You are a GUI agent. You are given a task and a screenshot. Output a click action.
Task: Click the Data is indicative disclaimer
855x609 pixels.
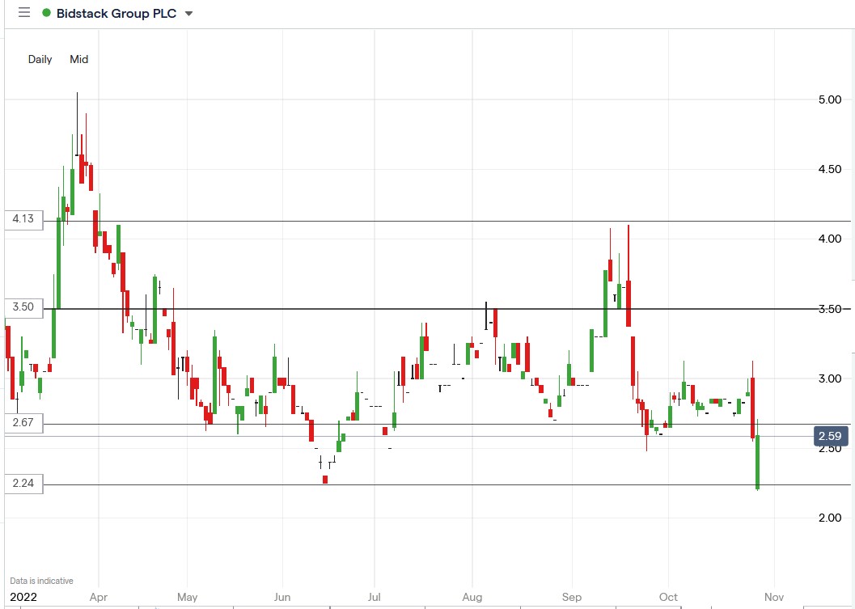[40, 580]
